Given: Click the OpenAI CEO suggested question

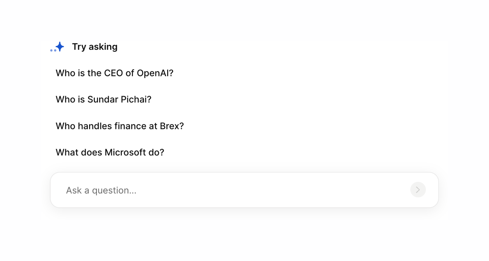Looking at the screenshot, I should (114, 73).
